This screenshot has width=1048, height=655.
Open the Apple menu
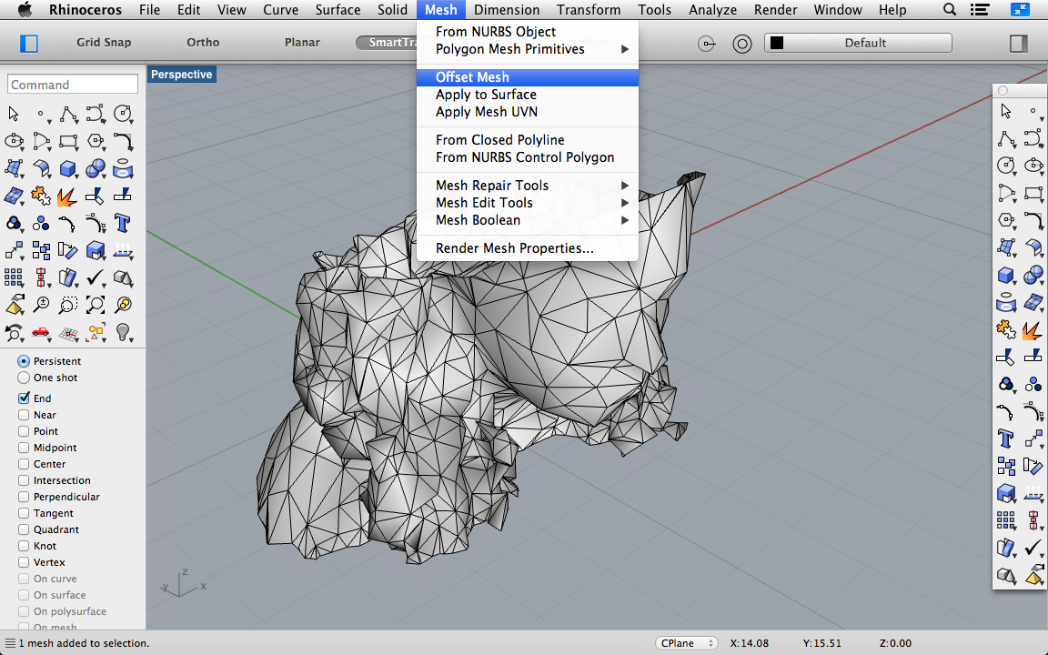click(x=24, y=9)
